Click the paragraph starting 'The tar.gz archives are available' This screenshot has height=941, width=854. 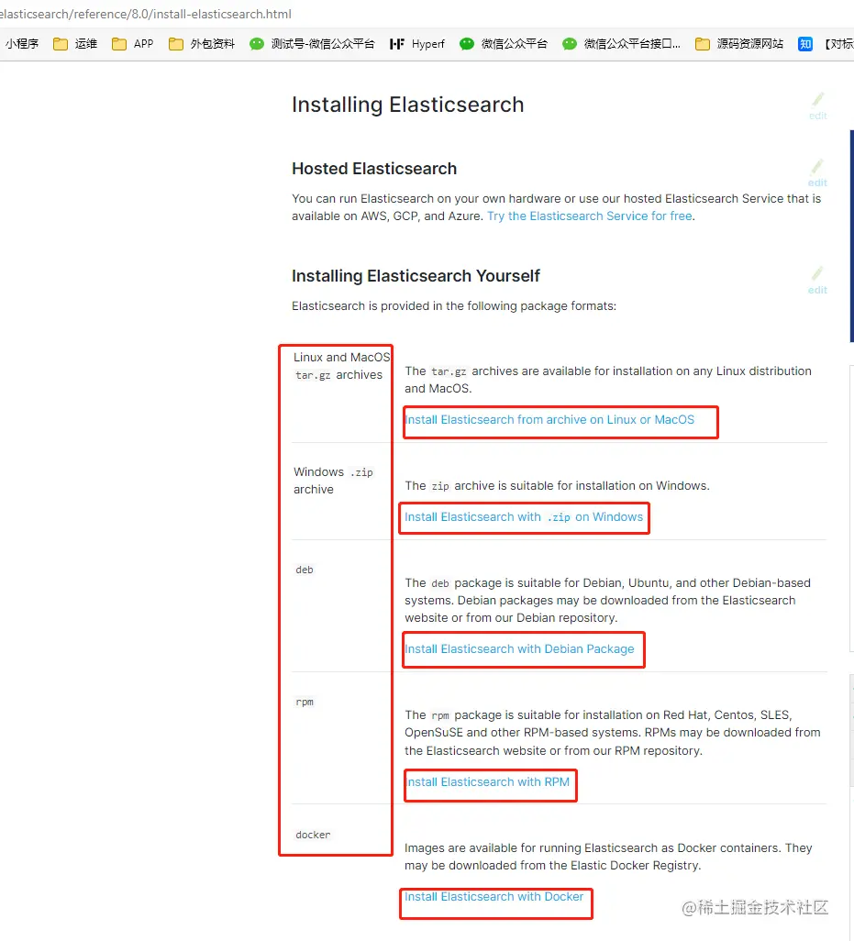coord(608,380)
